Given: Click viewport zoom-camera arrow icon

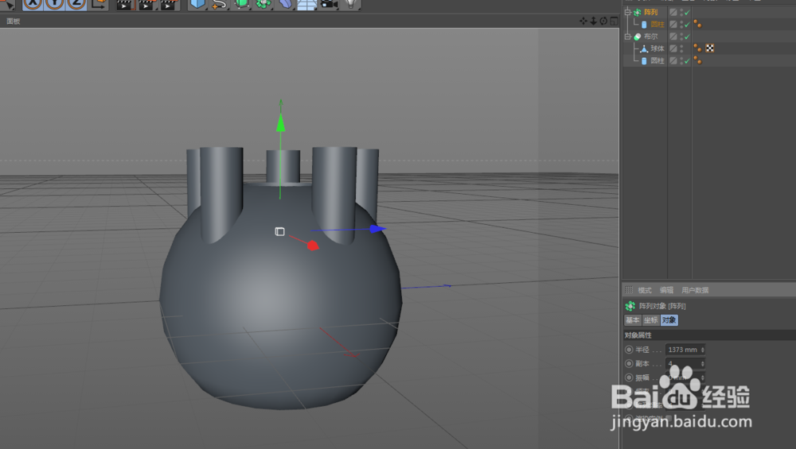Looking at the screenshot, I should point(593,21).
